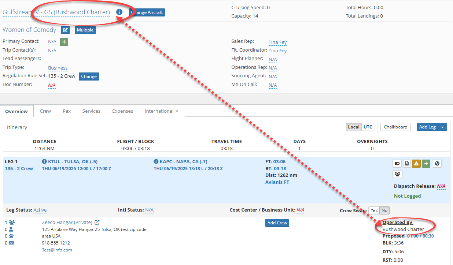The image size is (453, 265).
Task: Switch itinerary times to UTC
Action: tap(368, 127)
